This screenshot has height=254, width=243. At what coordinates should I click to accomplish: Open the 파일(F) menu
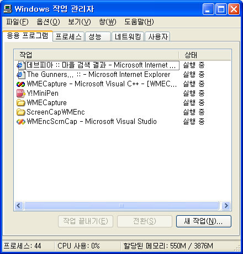(17, 22)
